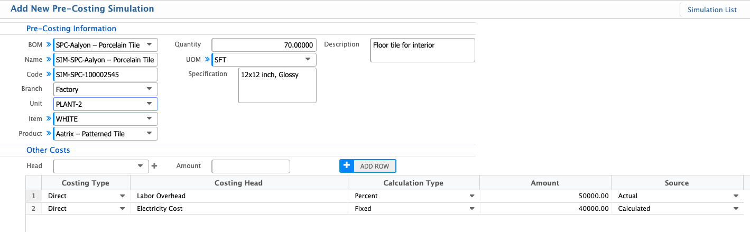This screenshot has height=232, width=750.
Task: Click the double-arrow icon next to Name
Action: 49,60
